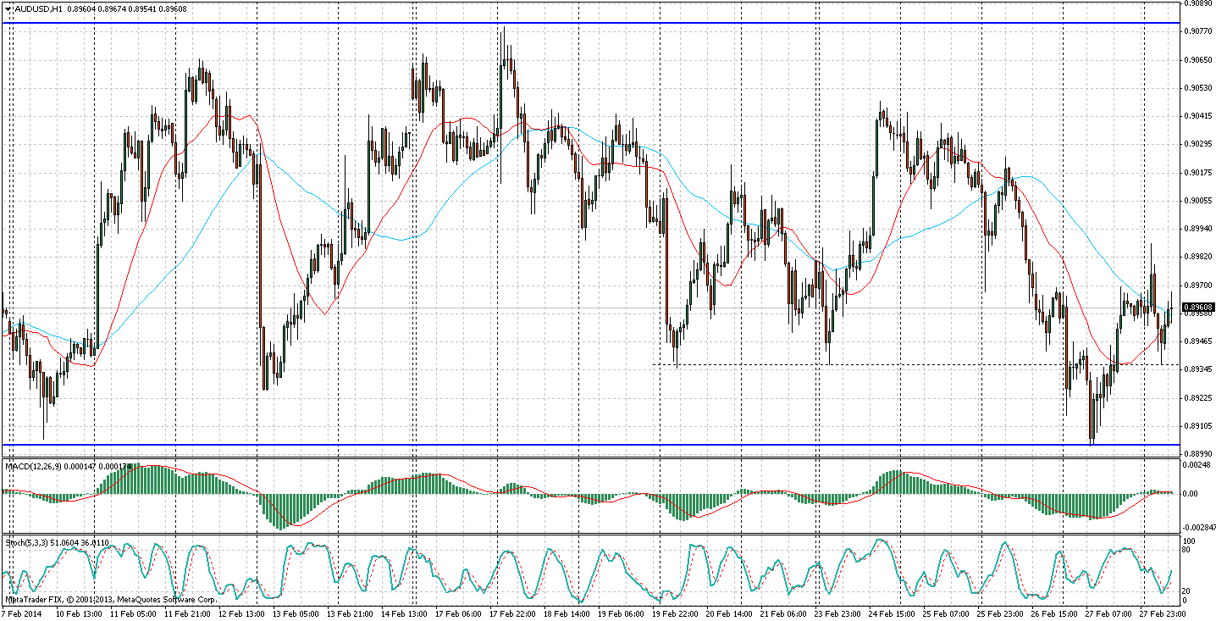Click the 7 Feb 2014 date label
The height and width of the screenshot is (621, 1216).
[25, 613]
